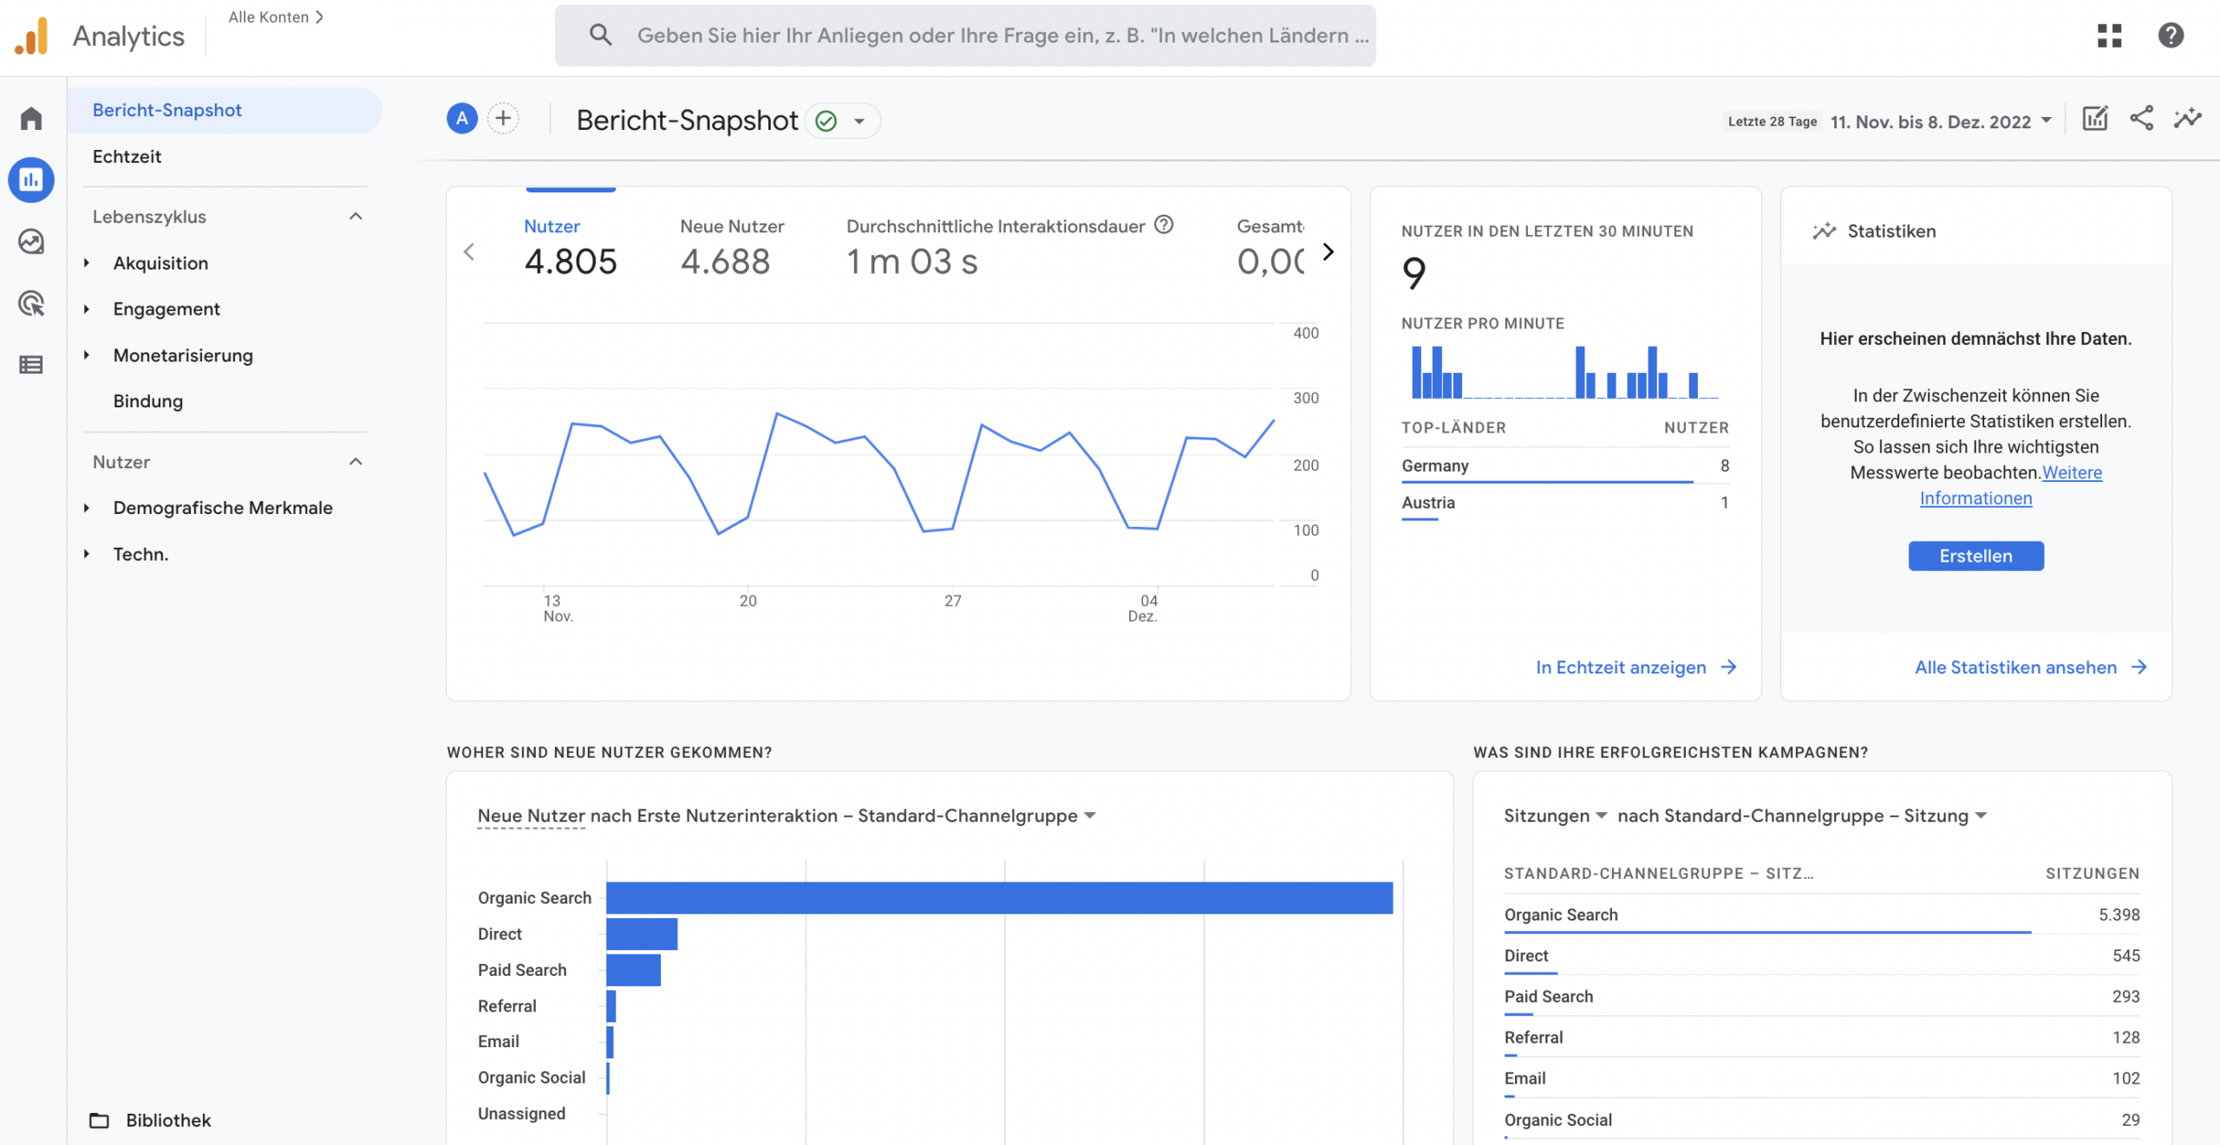Click the Germany row in Top-Länder
This screenshot has width=2220, height=1145.
pyautogui.click(x=1565, y=466)
